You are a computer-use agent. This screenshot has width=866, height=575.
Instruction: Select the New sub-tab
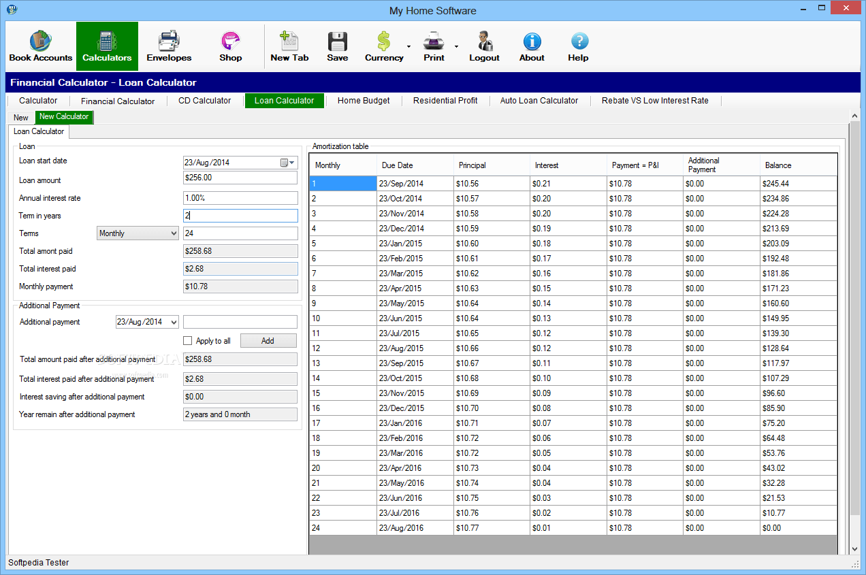(21, 118)
